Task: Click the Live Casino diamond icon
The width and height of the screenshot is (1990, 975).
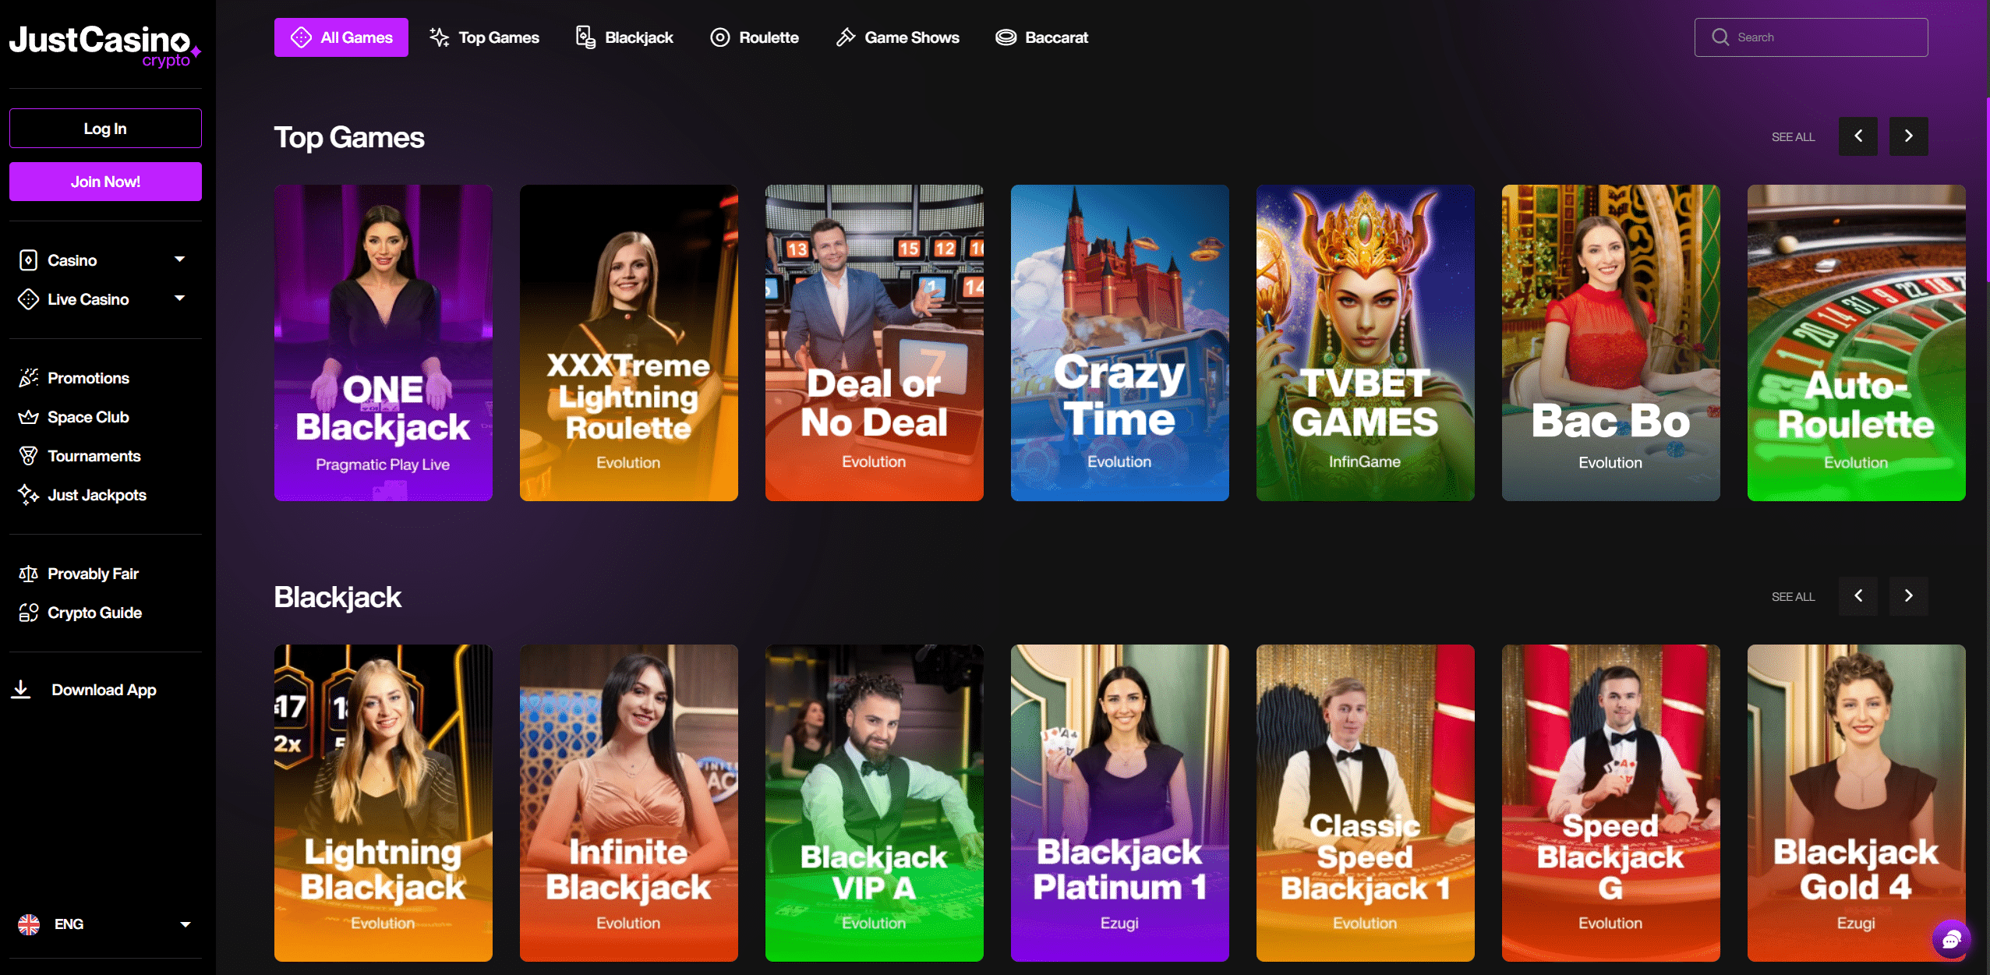Action: coord(28,299)
